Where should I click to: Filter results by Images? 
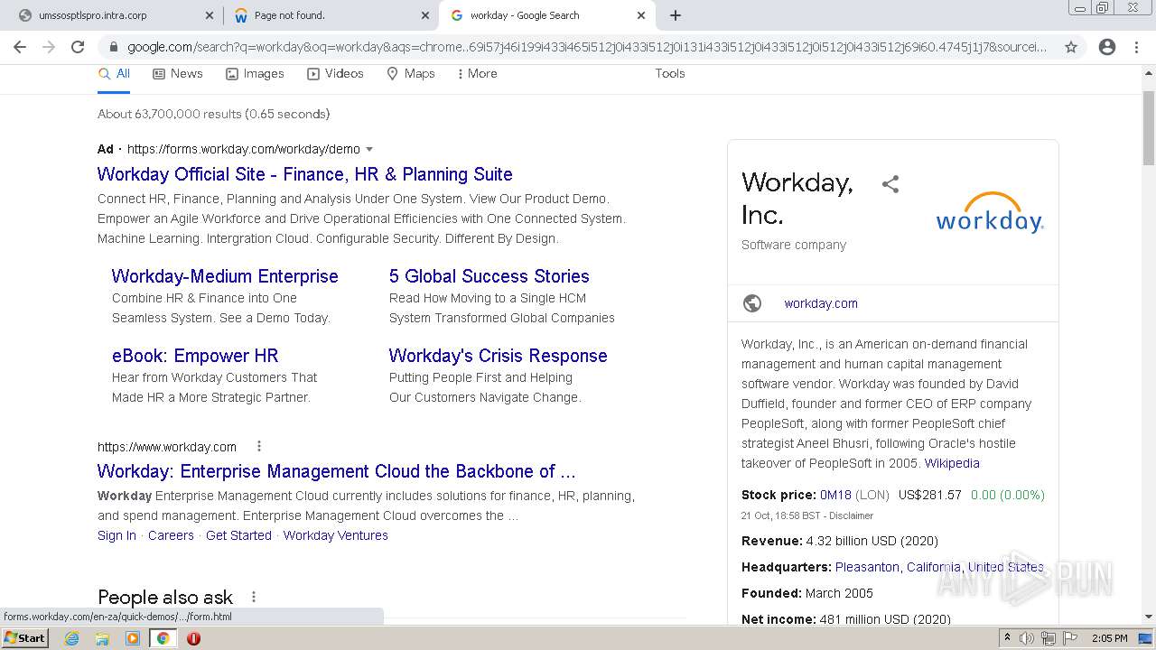point(255,74)
